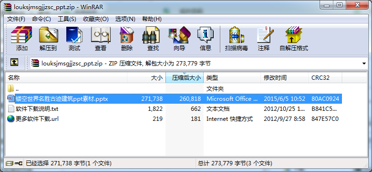Click the 添加 (Add) toolbar icon

(21, 35)
